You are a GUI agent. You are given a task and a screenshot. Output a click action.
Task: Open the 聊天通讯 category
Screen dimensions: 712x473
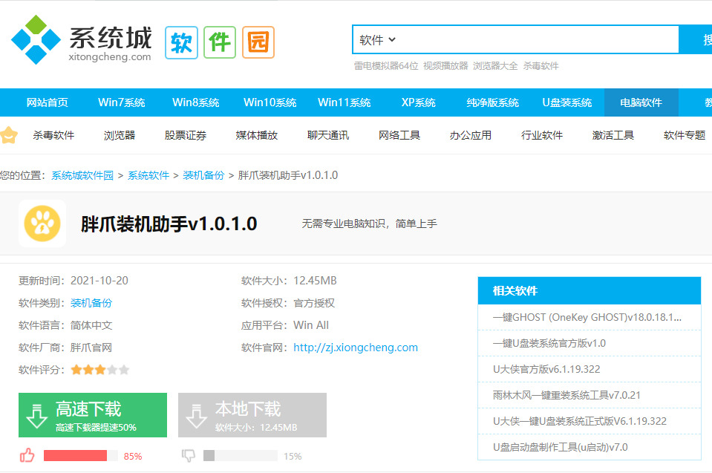pos(328,135)
